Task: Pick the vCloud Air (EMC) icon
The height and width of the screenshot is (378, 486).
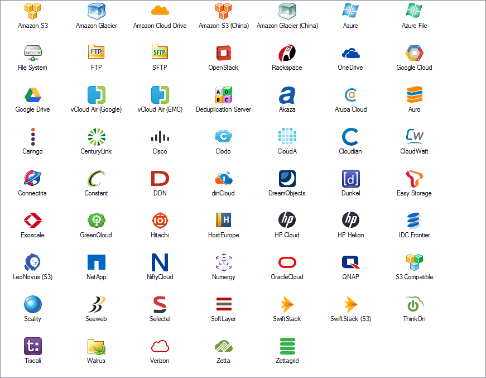Action: coord(160,95)
